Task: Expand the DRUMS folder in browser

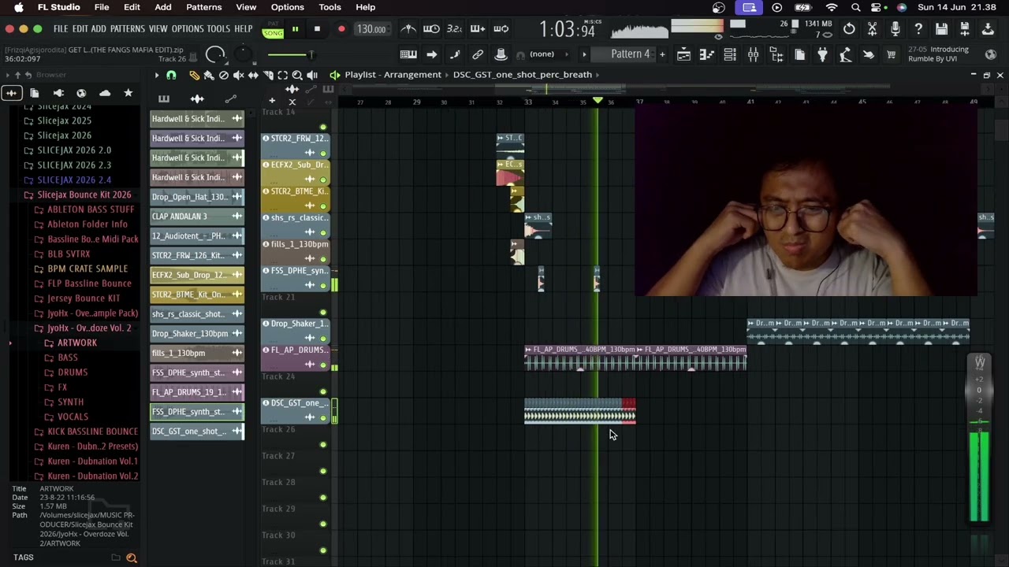Action: click(73, 372)
